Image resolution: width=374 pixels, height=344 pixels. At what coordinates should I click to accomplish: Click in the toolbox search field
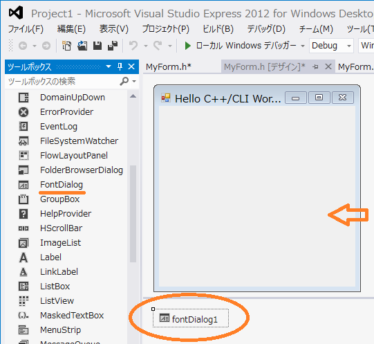pos(62,82)
